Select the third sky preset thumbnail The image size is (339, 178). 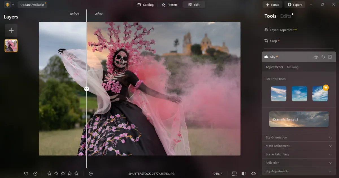click(320, 93)
